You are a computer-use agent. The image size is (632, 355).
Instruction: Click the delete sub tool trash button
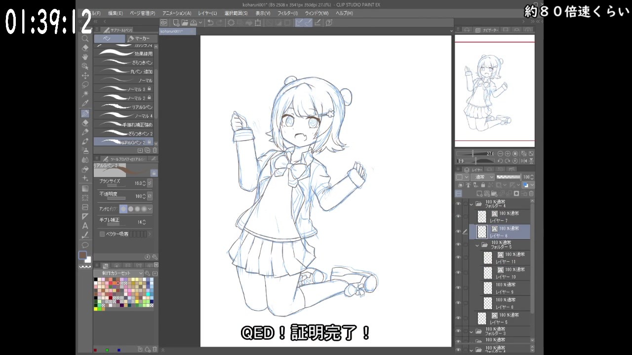point(155,150)
